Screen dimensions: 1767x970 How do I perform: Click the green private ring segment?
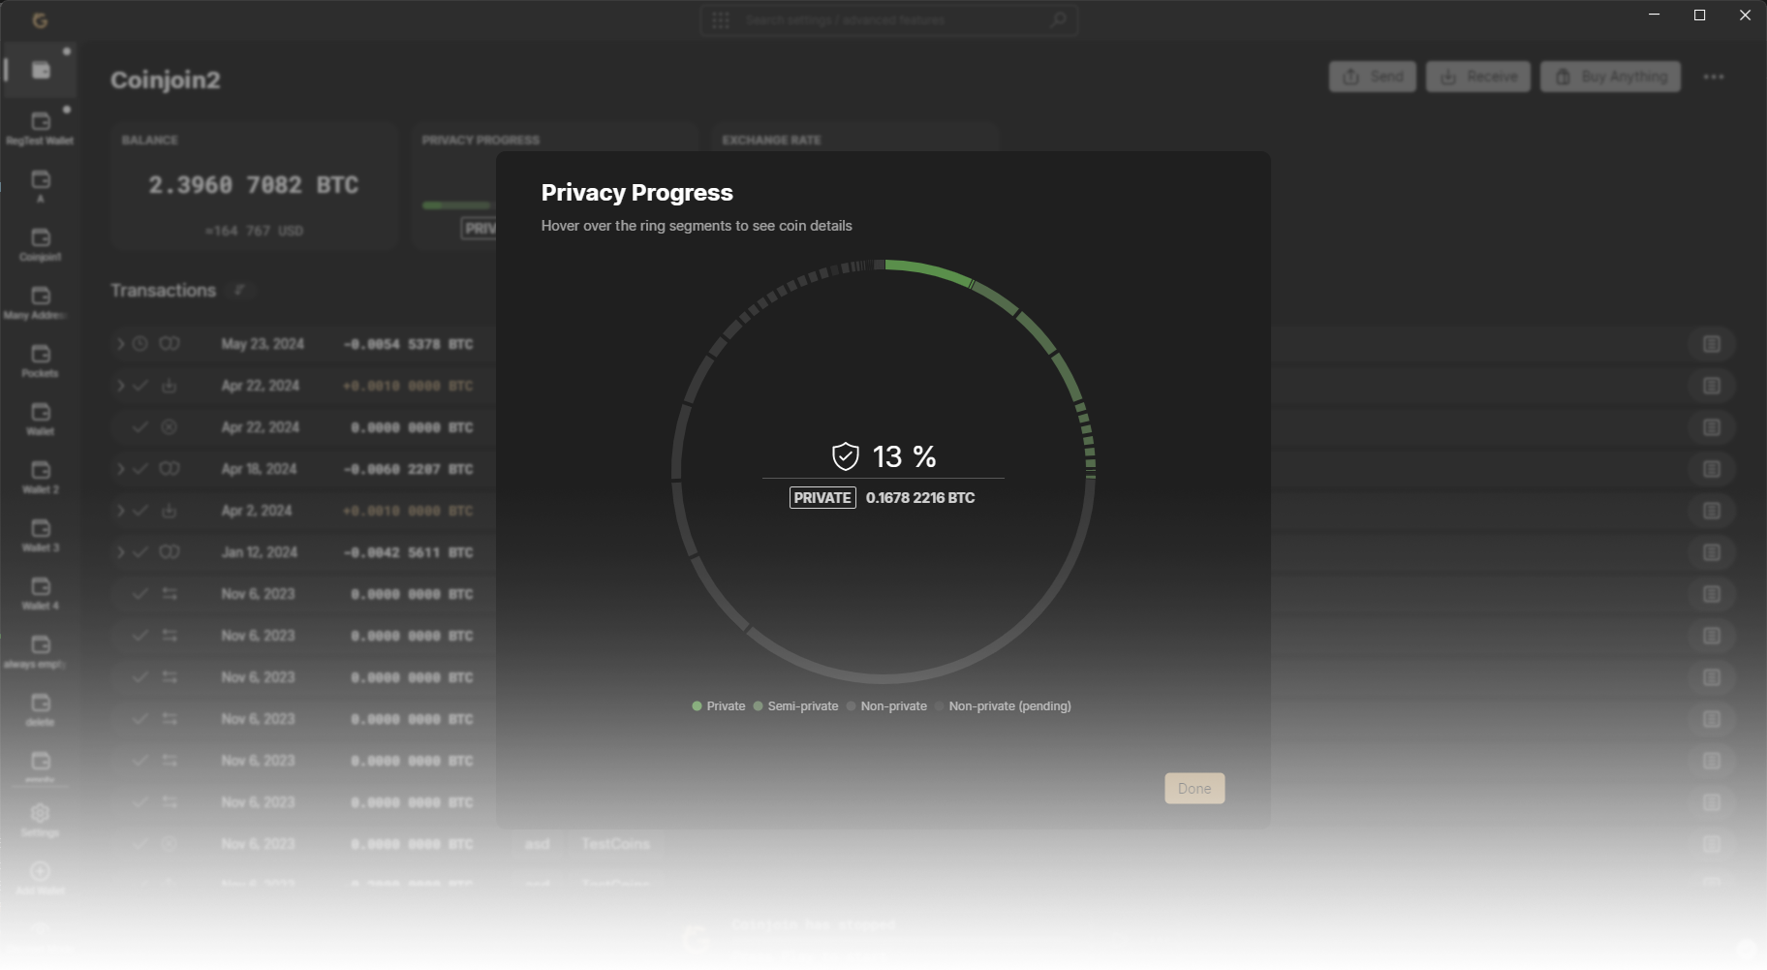[930, 271]
